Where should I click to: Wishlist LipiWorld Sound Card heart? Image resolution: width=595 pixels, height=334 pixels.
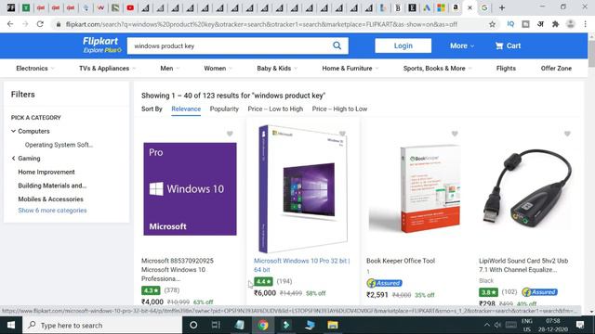pyautogui.click(x=567, y=134)
